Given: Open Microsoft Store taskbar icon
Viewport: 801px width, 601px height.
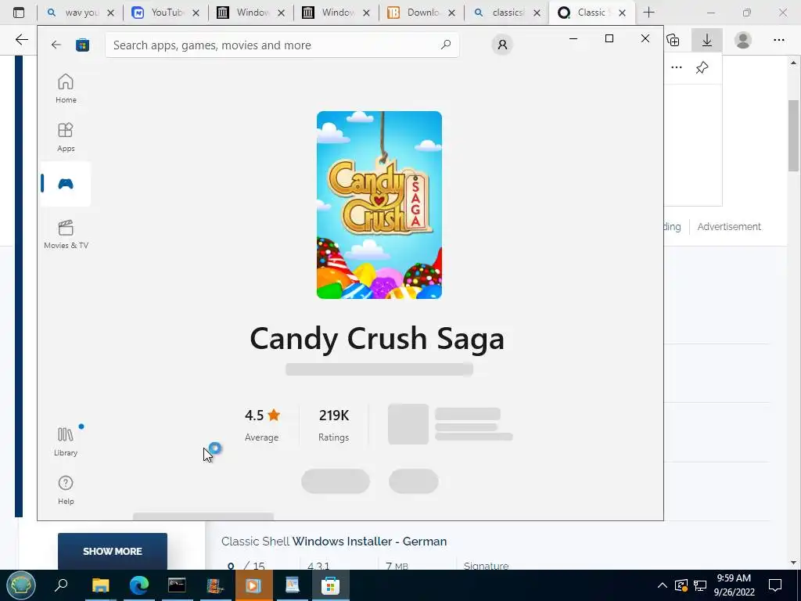Looking at the screenshot, I should pos(331,585).
